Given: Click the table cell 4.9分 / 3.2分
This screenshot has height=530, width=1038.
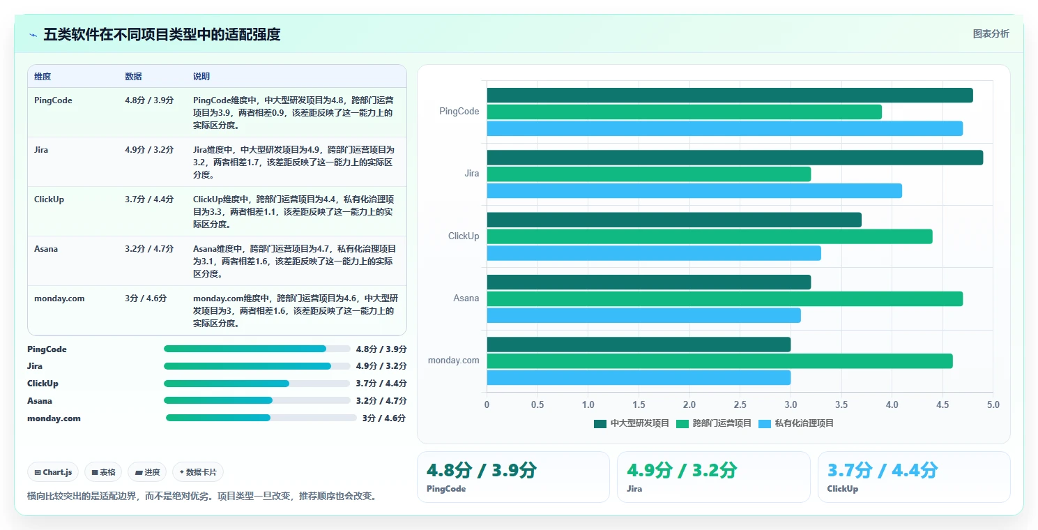Looking at the screenshot, I should pos(149,150).
